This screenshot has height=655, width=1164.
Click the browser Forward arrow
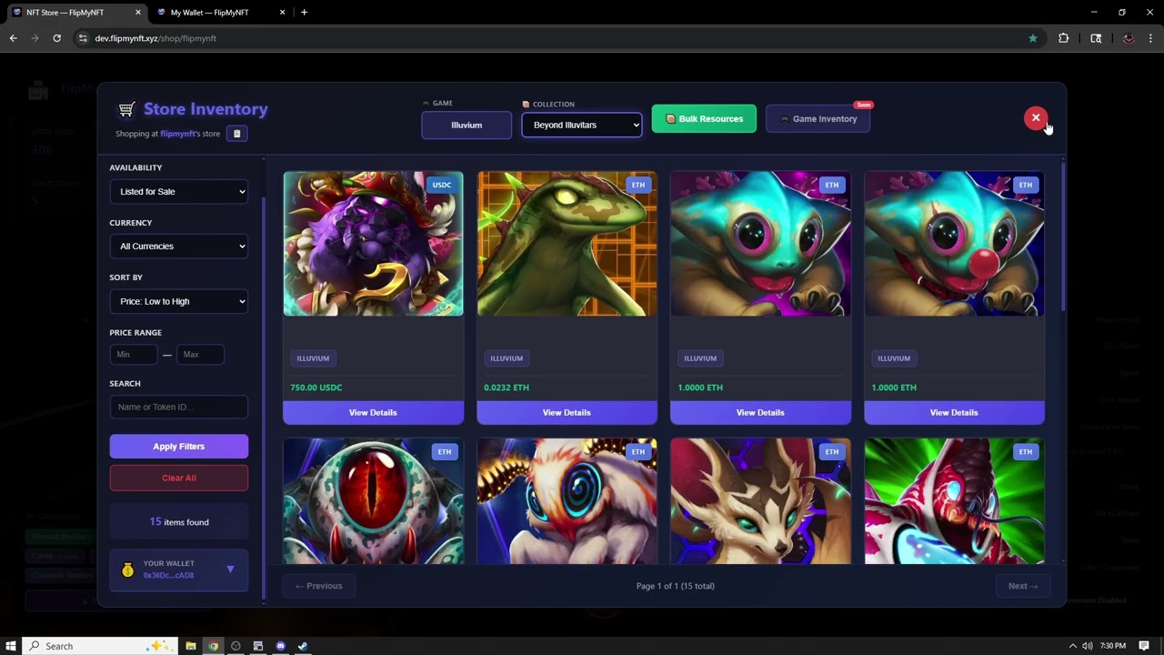click(x=35, y=38)
